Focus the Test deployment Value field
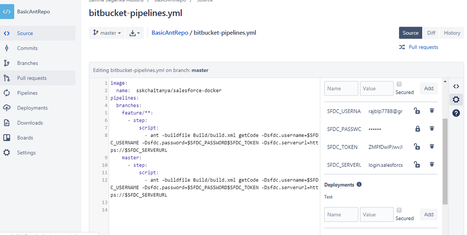This screenshot has height=235, width=467. [377, 214]
